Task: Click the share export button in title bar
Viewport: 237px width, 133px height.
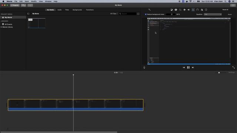Action: [x=233, y=5]
